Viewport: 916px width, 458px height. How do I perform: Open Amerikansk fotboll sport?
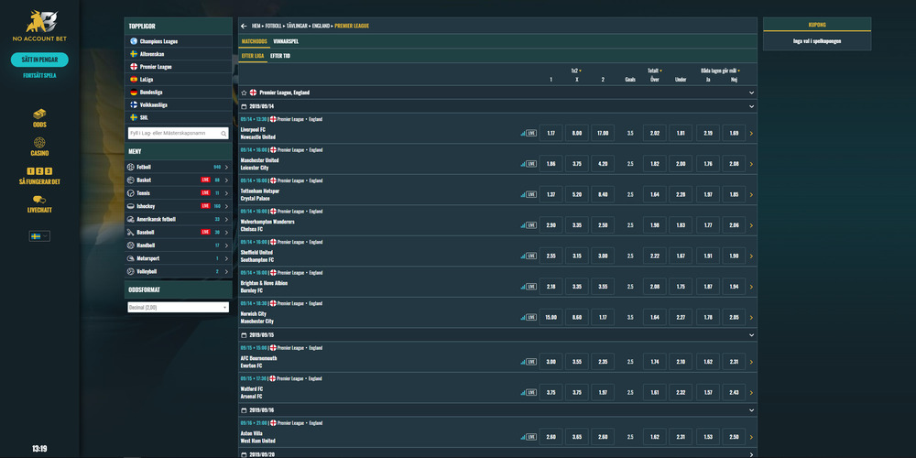point(179,219)
